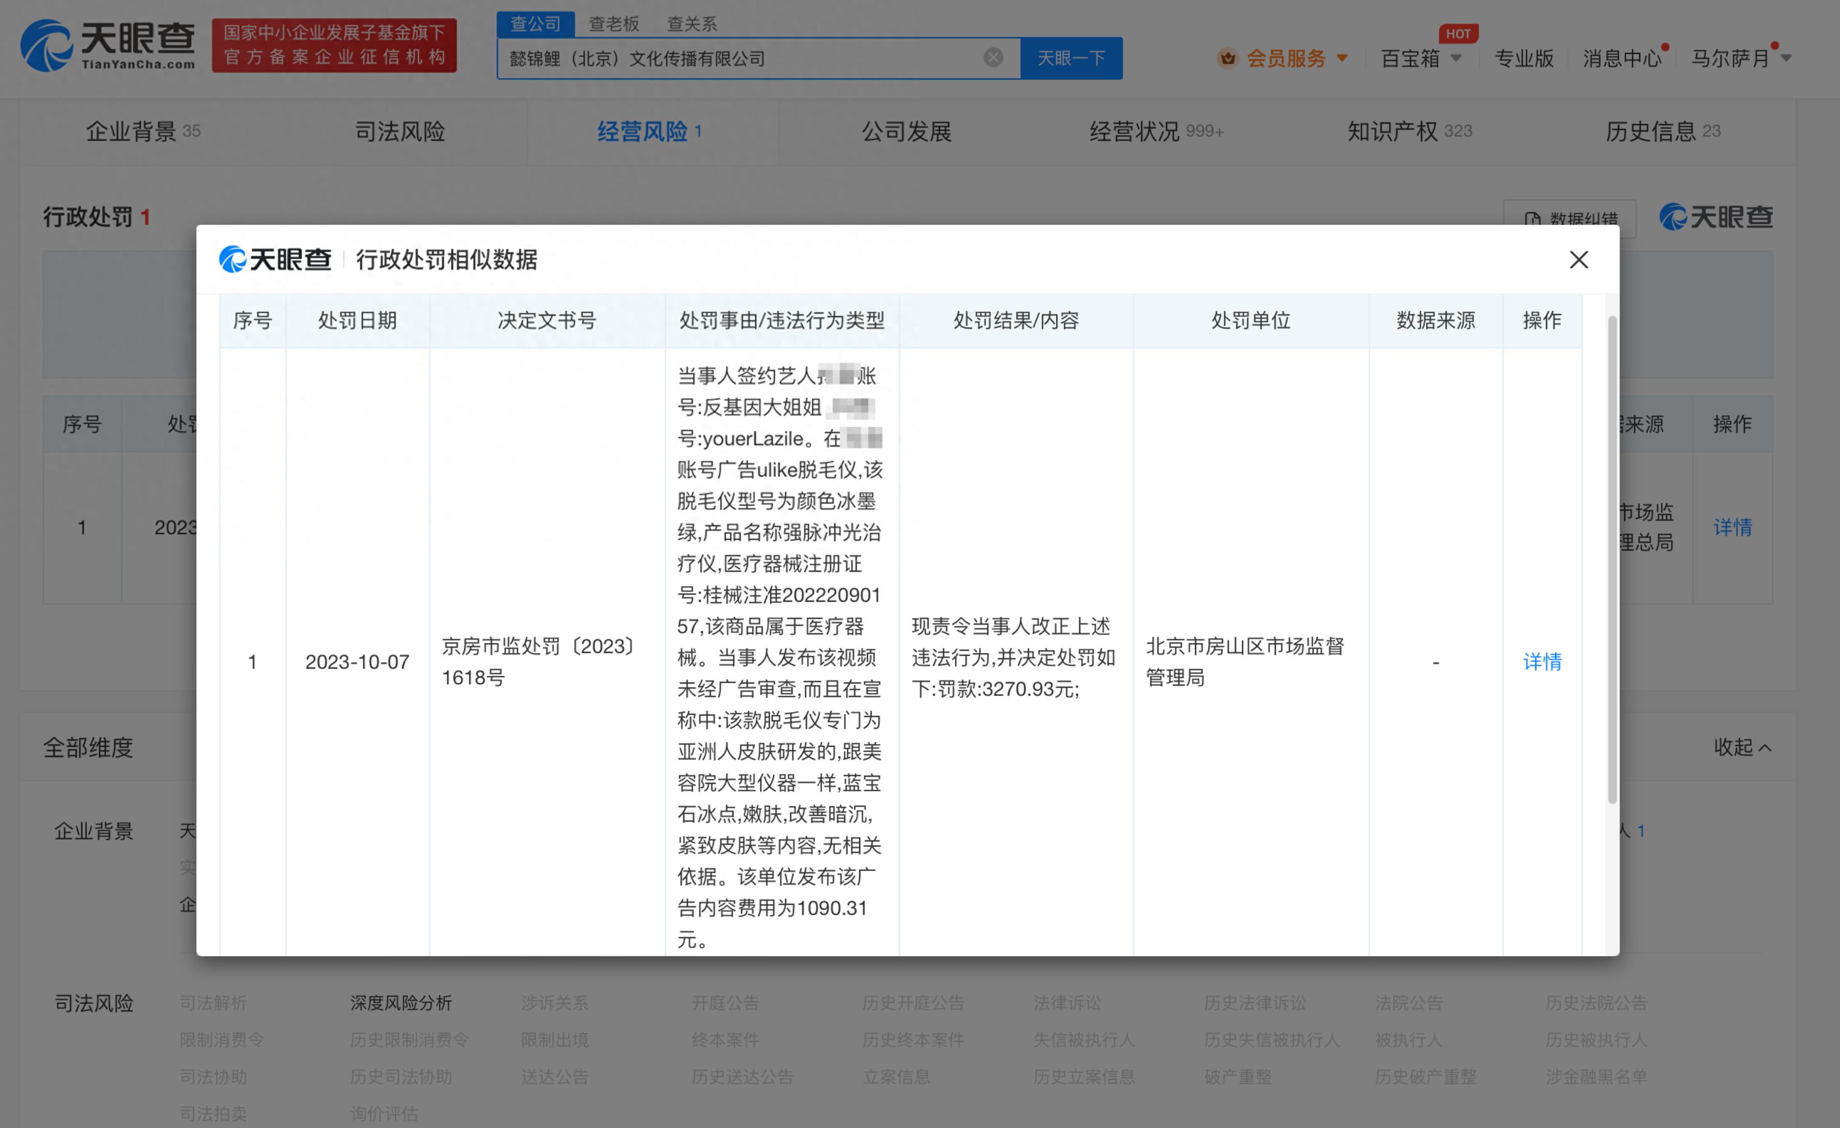Expand the 会员服务 dropdown arrow
1840x1128 pixels.
click(1342, 58)
